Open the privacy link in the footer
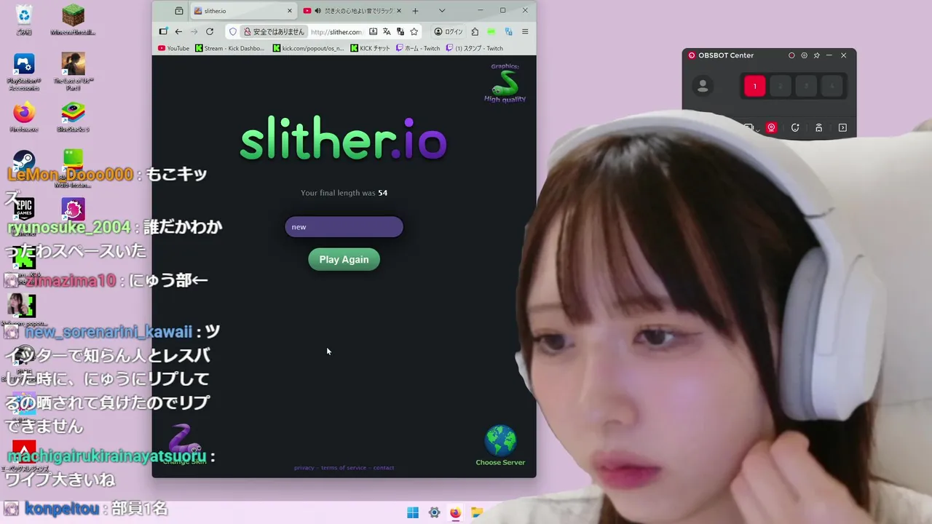Image resolution: width=932 pixels, height=524 pixels. coord(304,468)
